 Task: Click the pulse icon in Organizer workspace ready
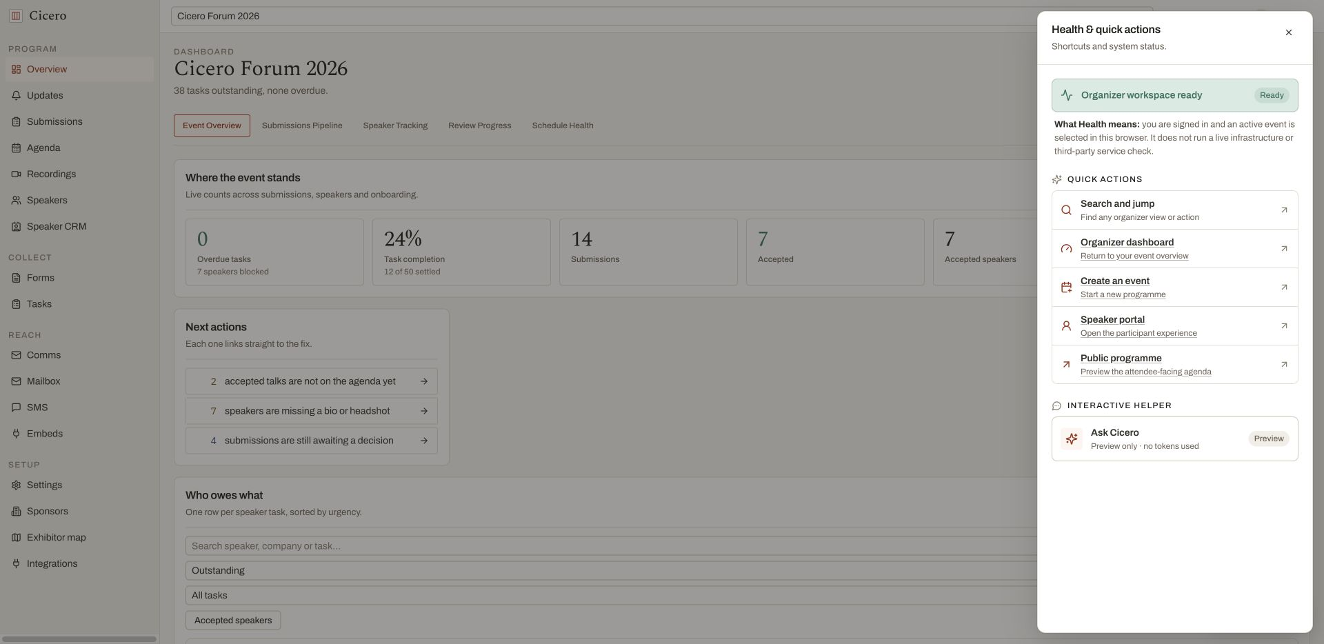(1067, 95)
